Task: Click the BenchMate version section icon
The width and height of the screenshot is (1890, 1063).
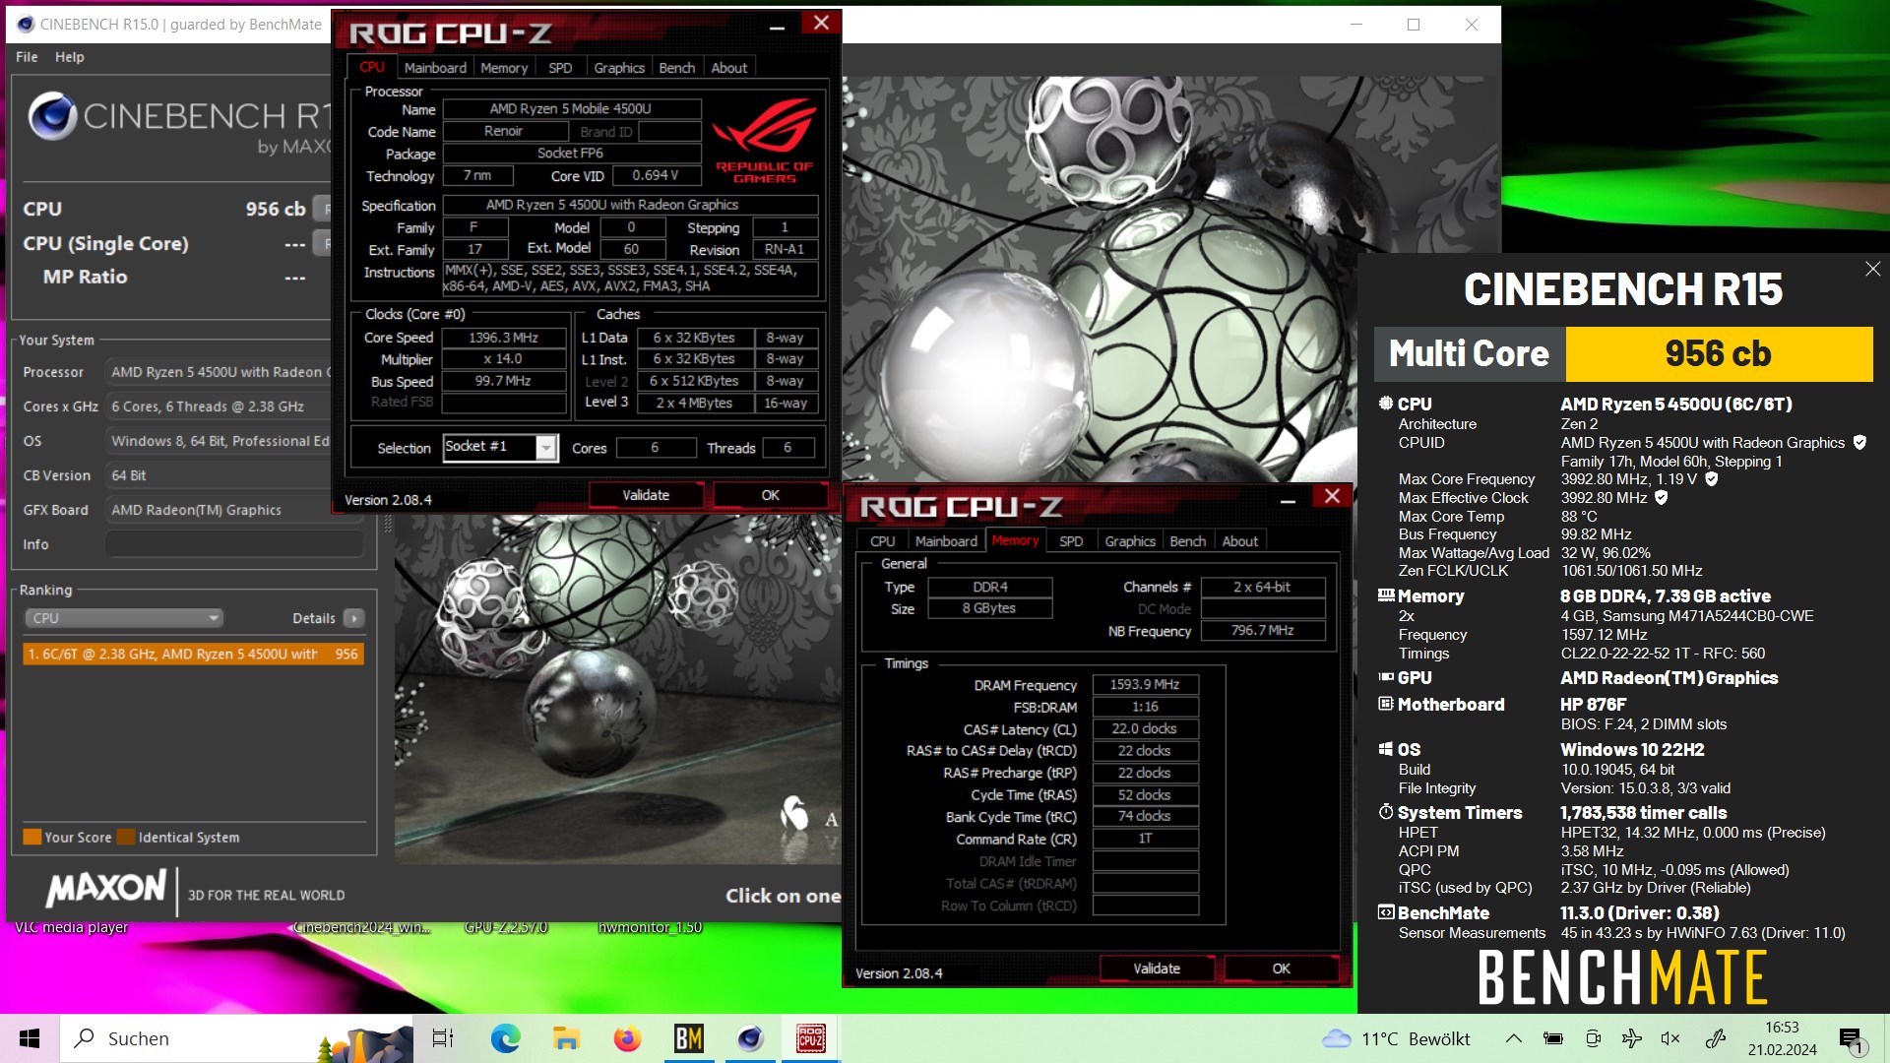Action: [x=1386, y=912]
